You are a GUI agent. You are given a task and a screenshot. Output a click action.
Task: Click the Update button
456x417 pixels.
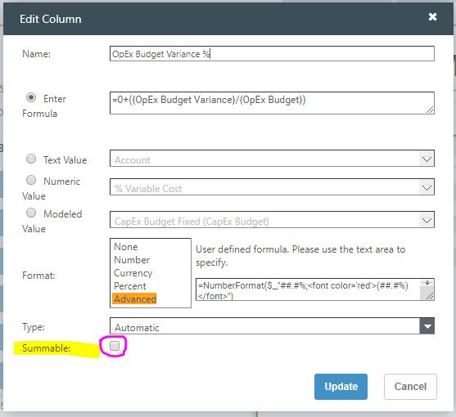(341, 387)
